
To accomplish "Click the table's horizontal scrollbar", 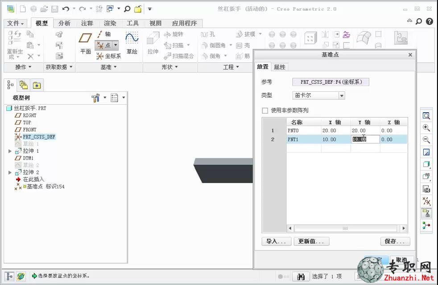I will tap(346, 228).
